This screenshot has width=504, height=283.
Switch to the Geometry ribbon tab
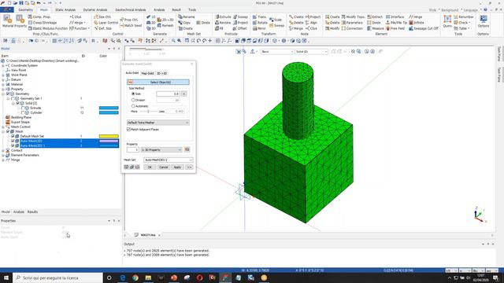pos(25,10)
